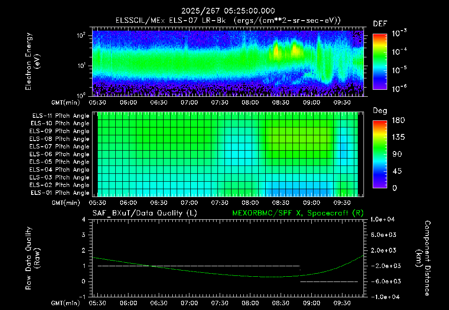Click the green MEXORBMC/SPF X, Spacecraft (R) label
This screenshot has height=310, width=449.
coord(298,213)
